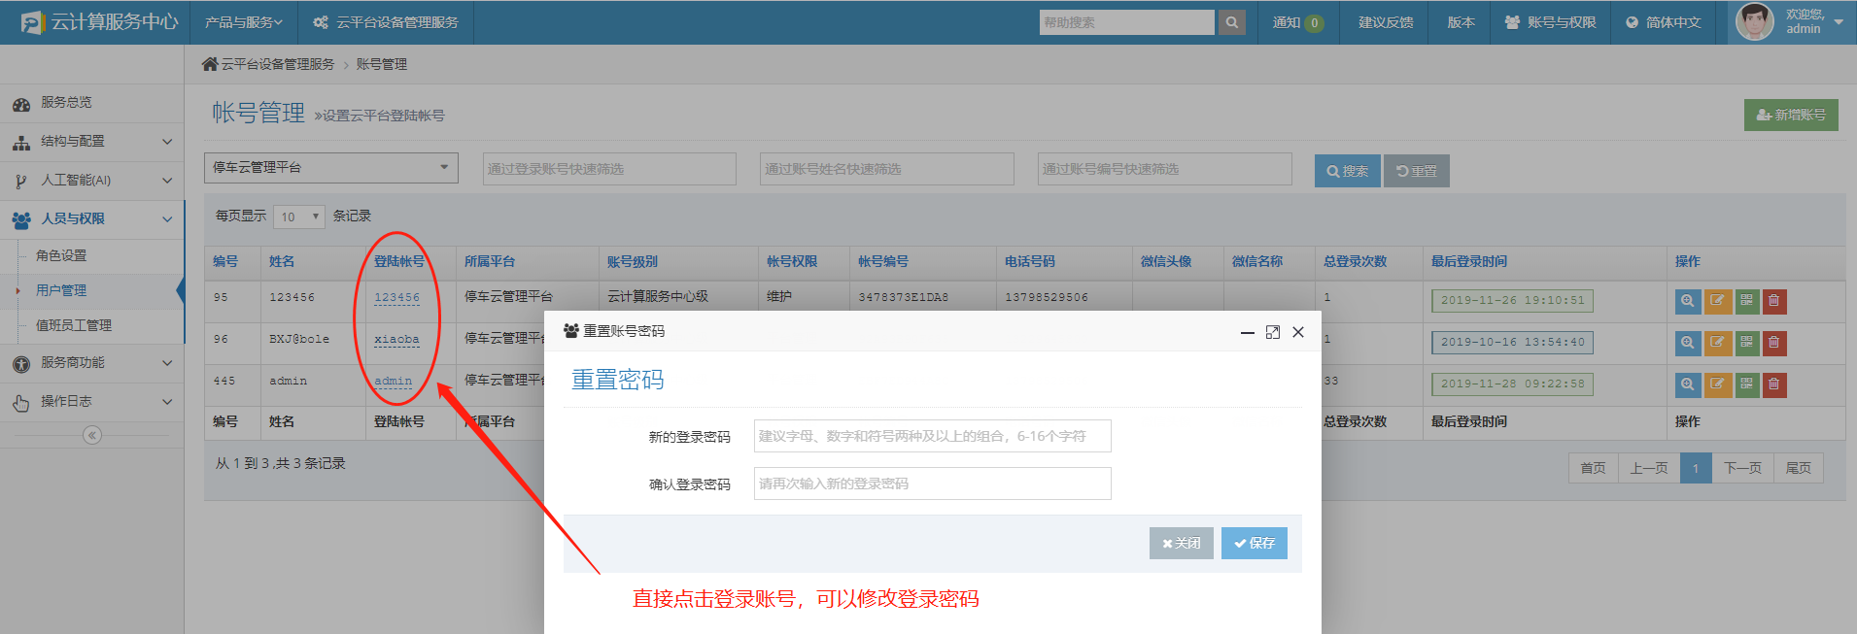Click the admin user avatar
Image resolution: width=1857 pixels, height=634 pixels.
(x=1754, y=22)
